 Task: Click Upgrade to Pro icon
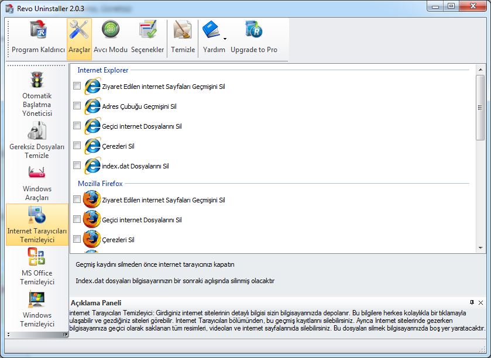coord(253,30)
